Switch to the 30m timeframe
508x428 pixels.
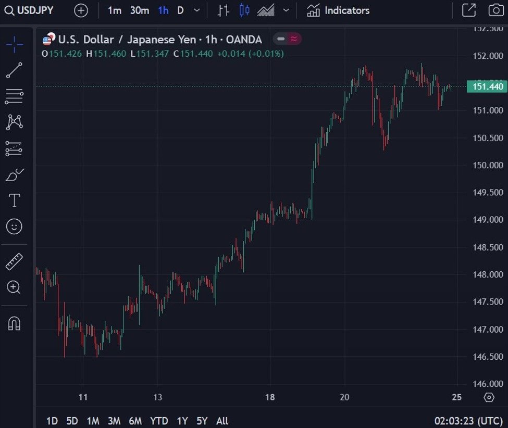(139, 10)
